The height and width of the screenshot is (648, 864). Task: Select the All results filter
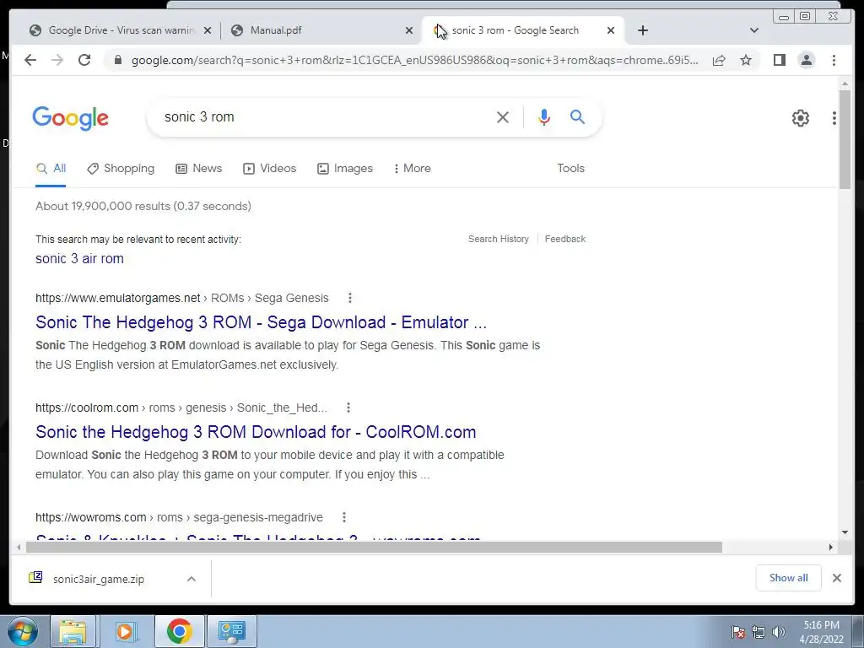[x=51, y=169]
